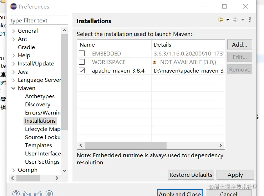Viewport: 264px width, 196px height.
Task: Click the Apply and Close button
Action: (180, 193)
